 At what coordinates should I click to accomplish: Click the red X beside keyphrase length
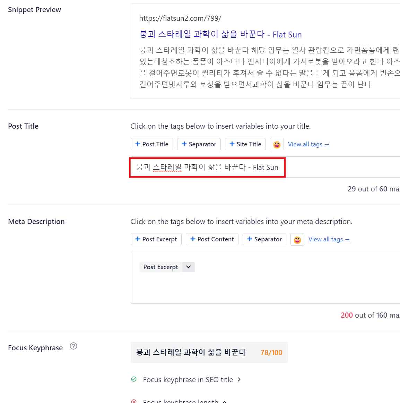pyautogui.click(x=134, y=401)
